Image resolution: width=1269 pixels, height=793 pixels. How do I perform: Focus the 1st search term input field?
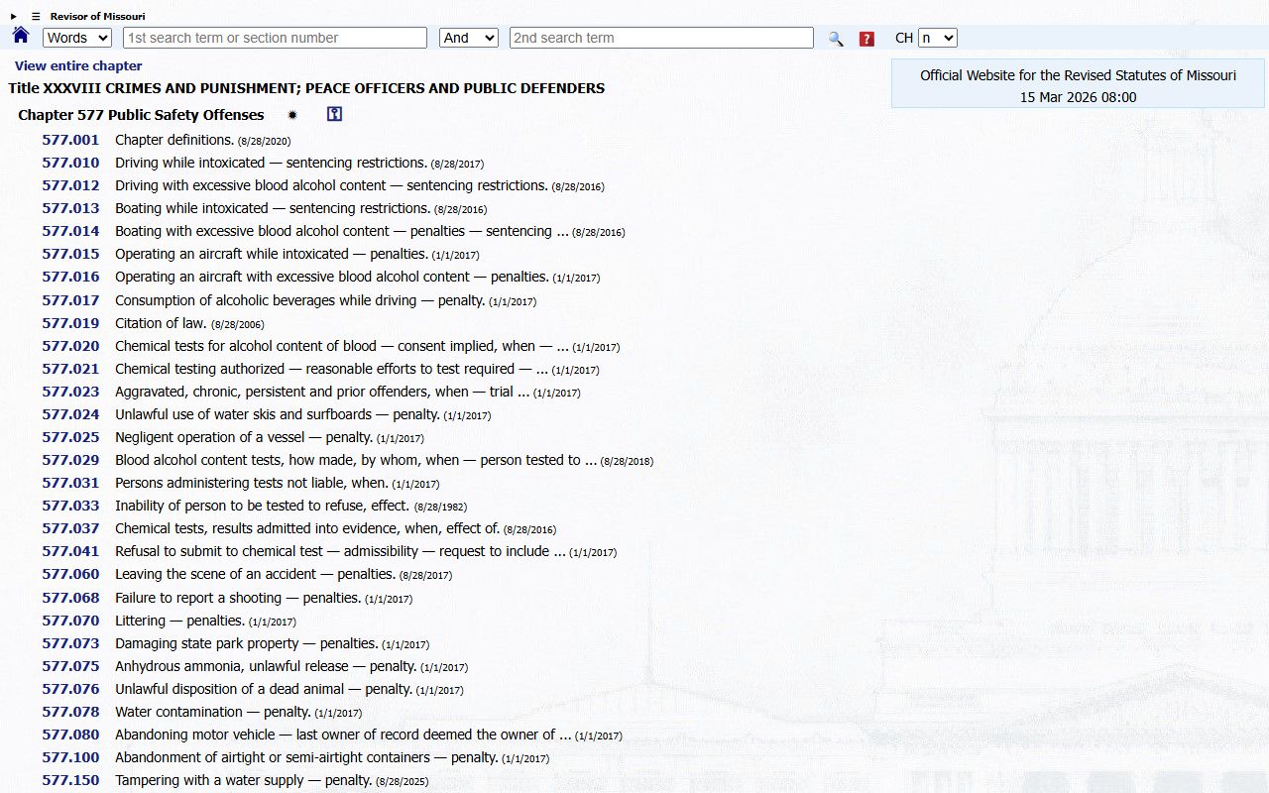tap(275, 38)
